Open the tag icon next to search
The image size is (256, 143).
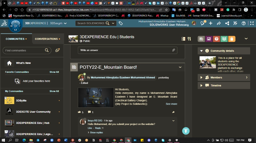(x=121, y=23)
